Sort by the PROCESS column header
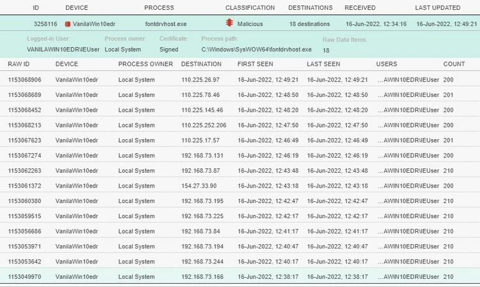 point(159,7)
